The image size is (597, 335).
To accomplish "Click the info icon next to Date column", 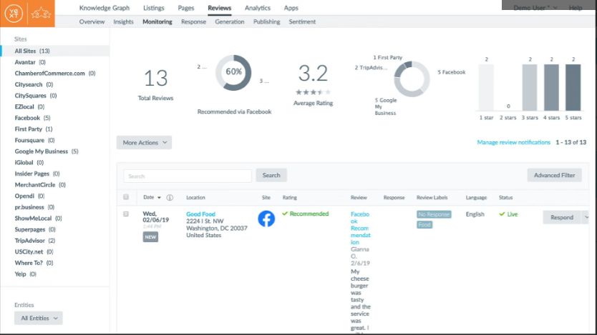I will (x=170, y=198).
